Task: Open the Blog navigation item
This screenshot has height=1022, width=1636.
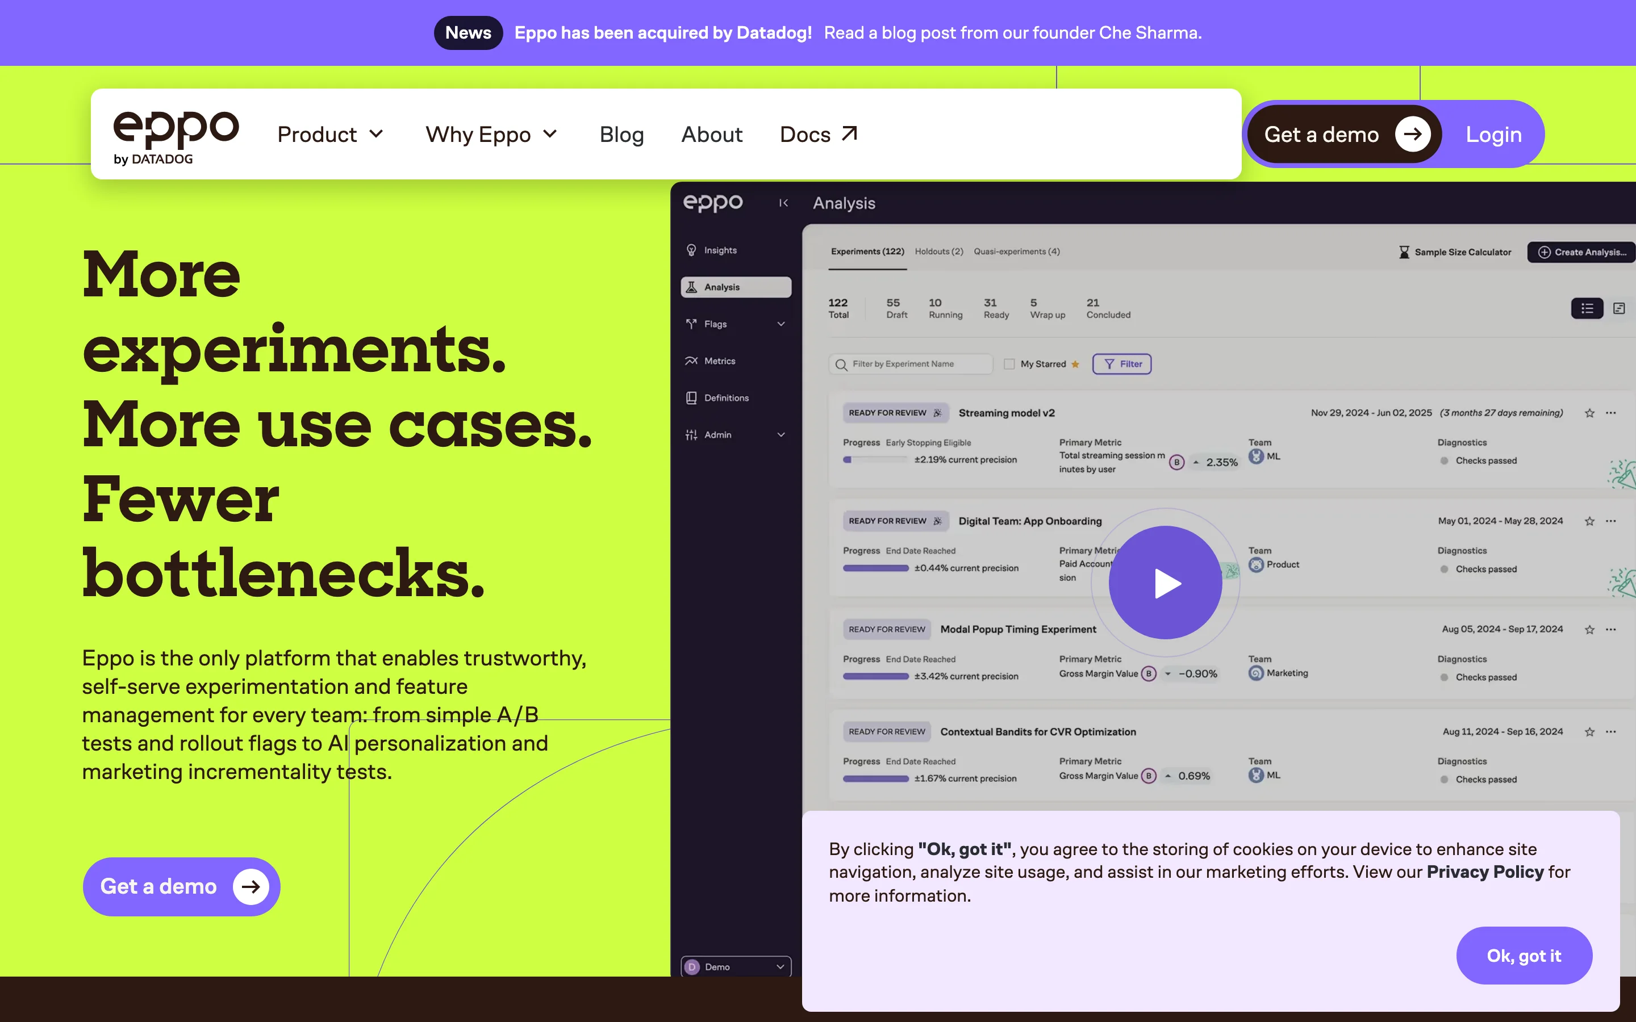Action: 621,135
